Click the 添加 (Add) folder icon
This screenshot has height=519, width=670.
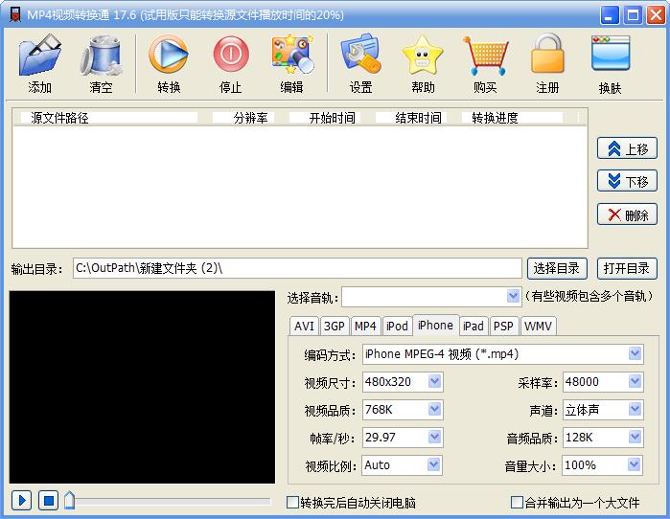click(x=40, y=56)
